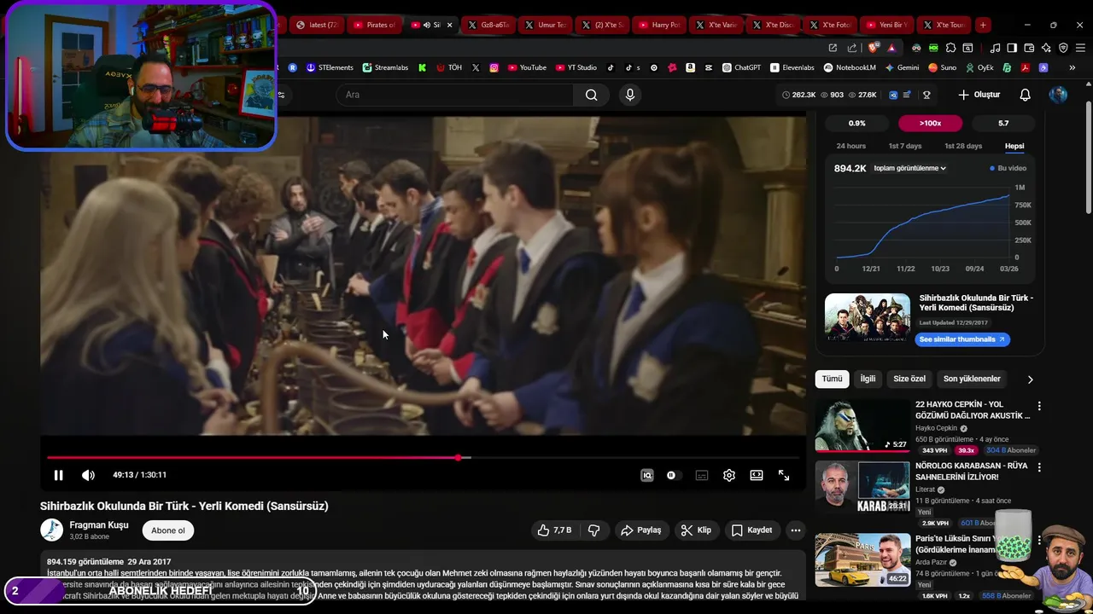Expand the toplam görüntülenme dropdown
Screen dimensions: 1093x614
[910, 168]
